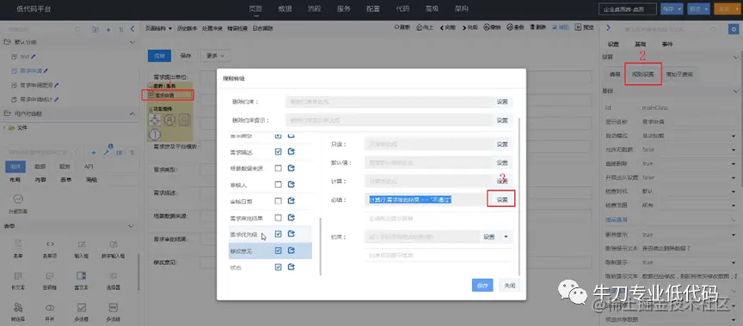This screenshot has width=743, height=326.
Task: Click the 历史版本 link
Action: 187,27
